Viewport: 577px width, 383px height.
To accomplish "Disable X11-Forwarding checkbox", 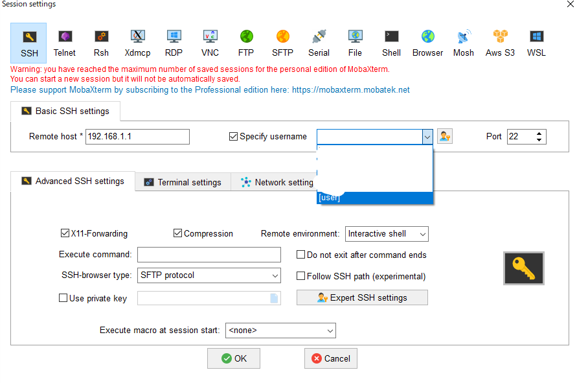I will point(65,233).
